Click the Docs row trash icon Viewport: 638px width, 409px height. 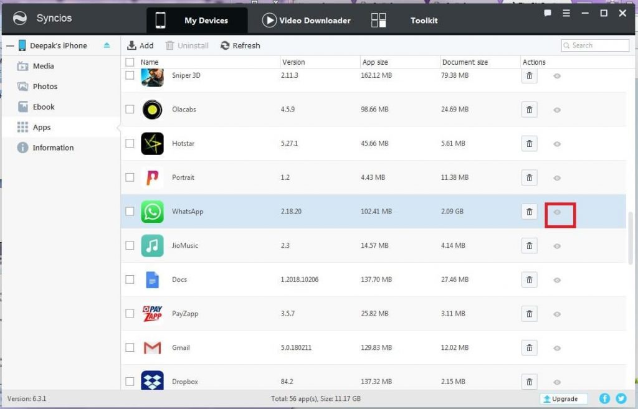[x=529, y=280]
